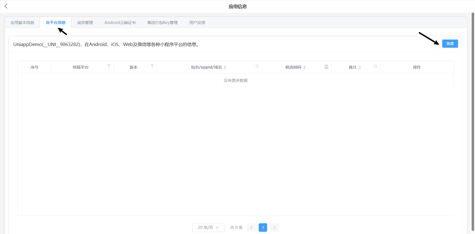Go to previous page arrow
475x234 pixels.
pyautogui.click(x=251, y=228)
